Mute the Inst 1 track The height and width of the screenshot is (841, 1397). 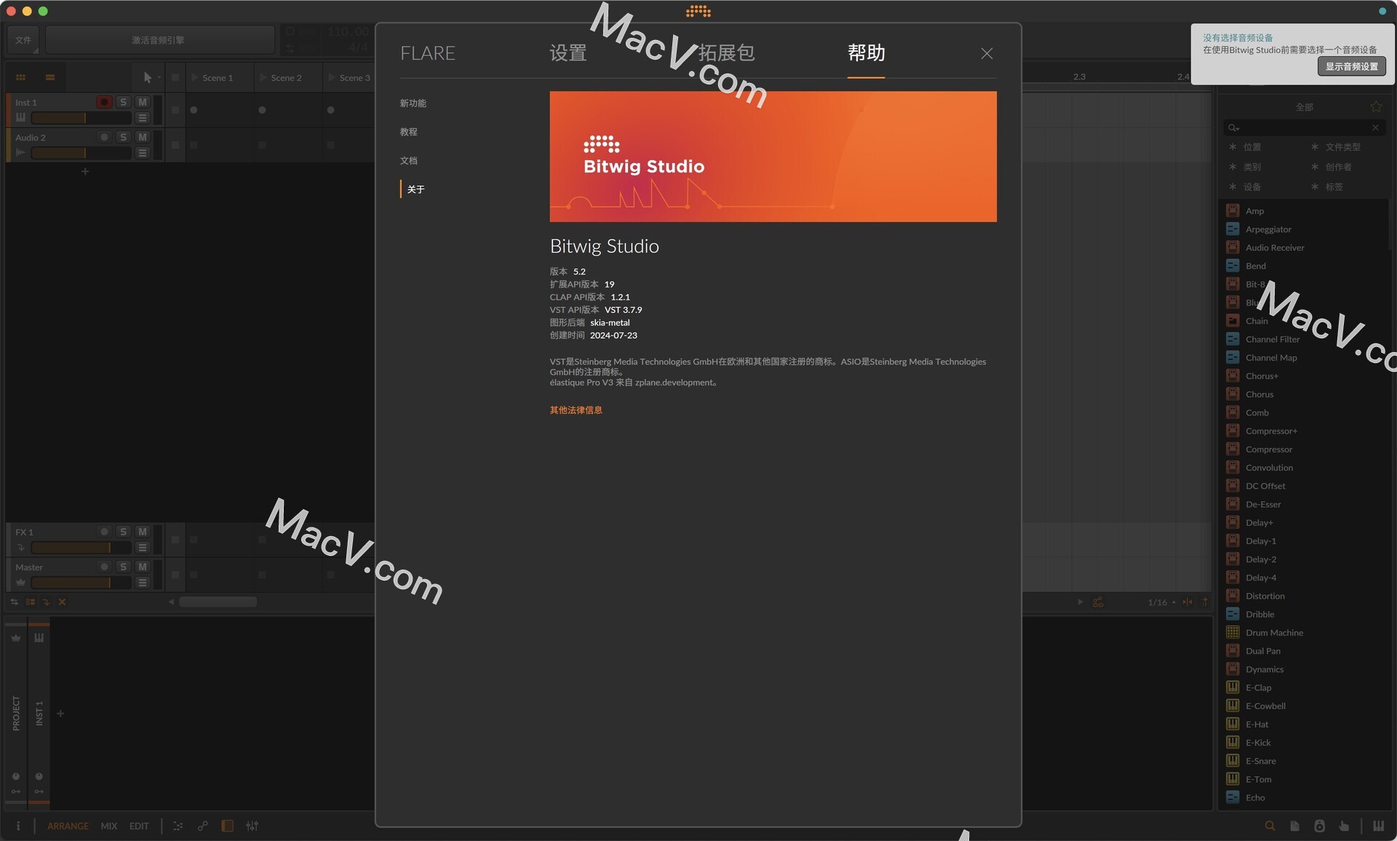pyautogui.click(x=143, y=102)
